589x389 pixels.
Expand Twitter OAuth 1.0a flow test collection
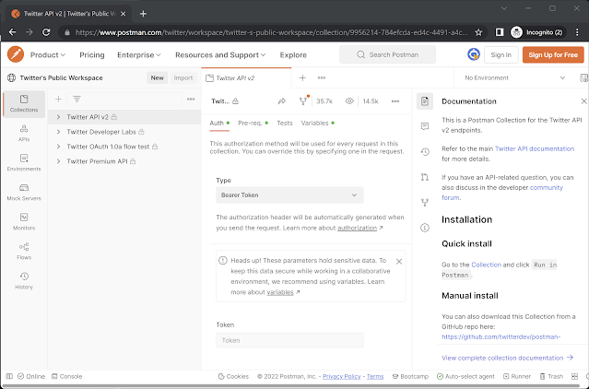coord(58,147)
